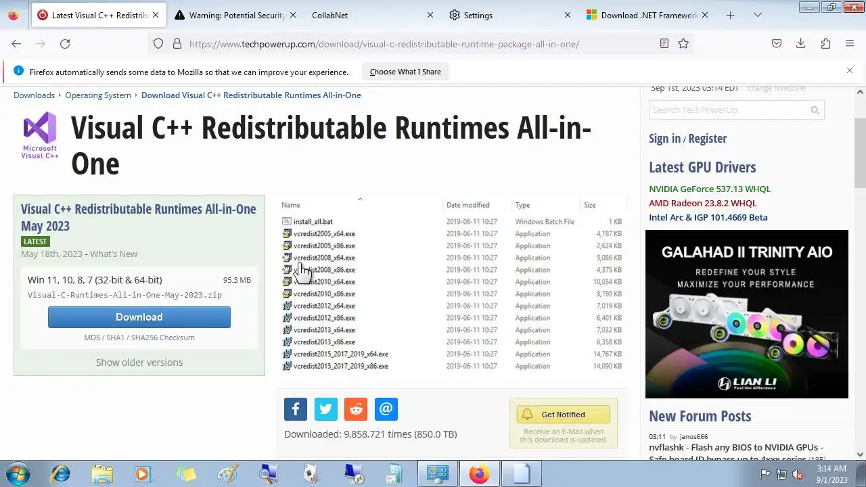The image size is (866, 487).
Task: Share via email at-sign icon
Action: click(x=386, y=409)
